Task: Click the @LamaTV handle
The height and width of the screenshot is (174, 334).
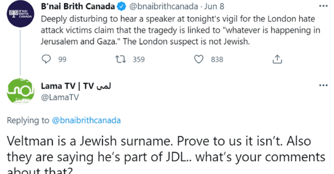Action: 60,97
